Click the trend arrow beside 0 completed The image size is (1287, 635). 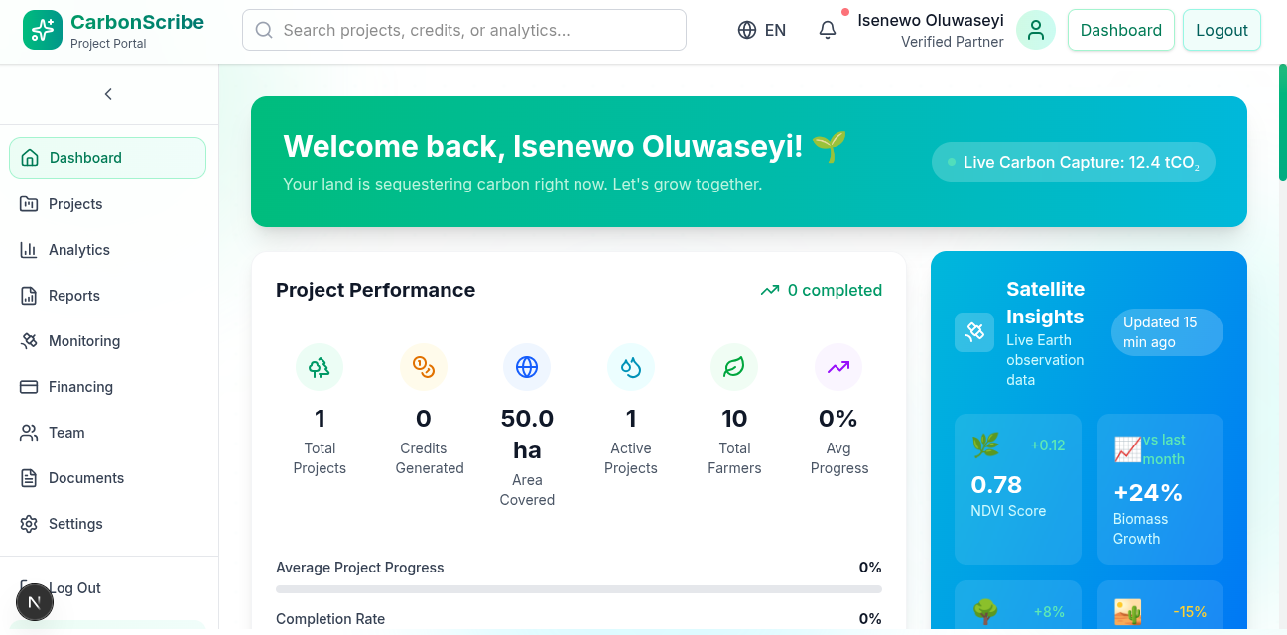click(x=770, y=291)
